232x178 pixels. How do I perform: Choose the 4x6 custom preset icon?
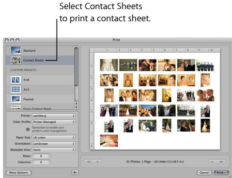[x=16, y=80]
